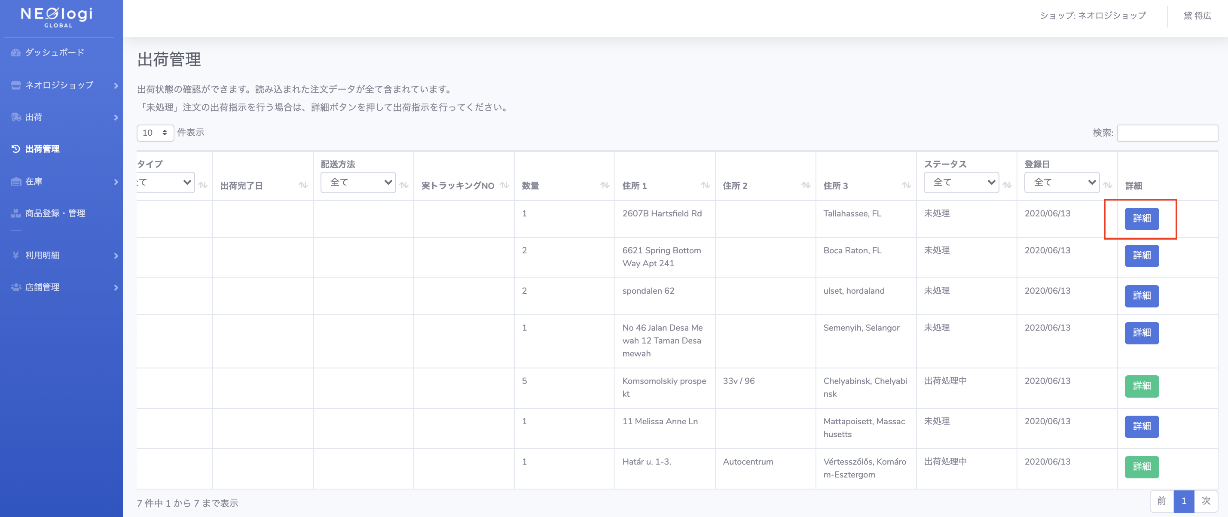Viewport: 1228px width, 517px height.
Task: Click the ネオロジショップ store icon
Action: [x=16, y=85]
